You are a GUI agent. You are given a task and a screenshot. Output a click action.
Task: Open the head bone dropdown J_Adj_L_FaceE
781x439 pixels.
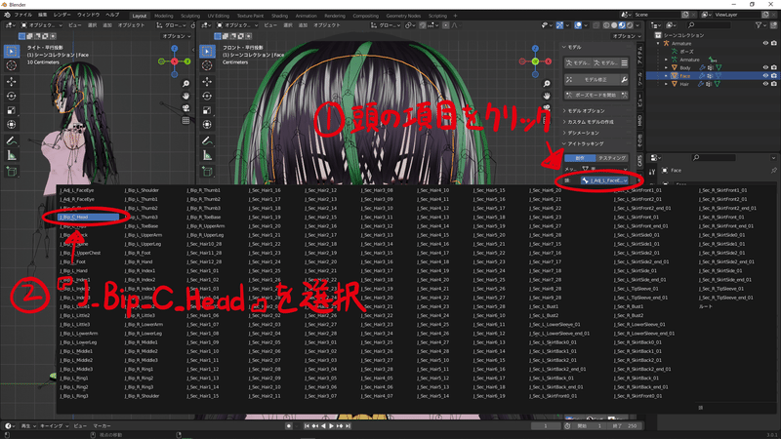603,180
